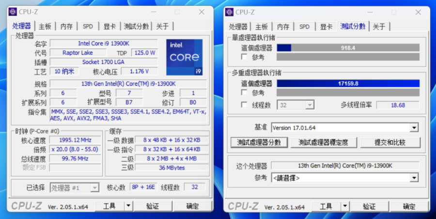Expand 工具 dropdown arrow in left window
The image size is (436, 219).
(128, 206)
